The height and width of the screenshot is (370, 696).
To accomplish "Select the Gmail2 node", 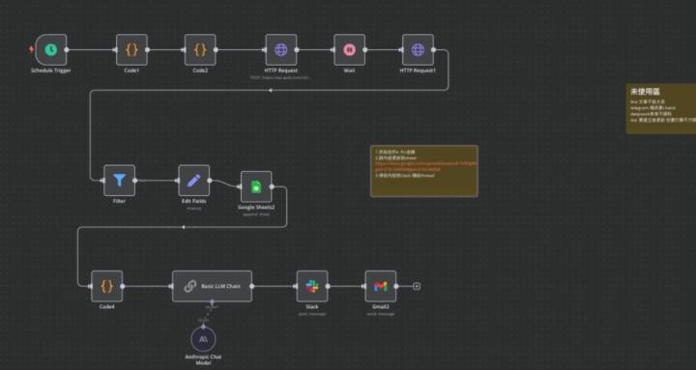I will pyautogui.click(x=381, y=286).
